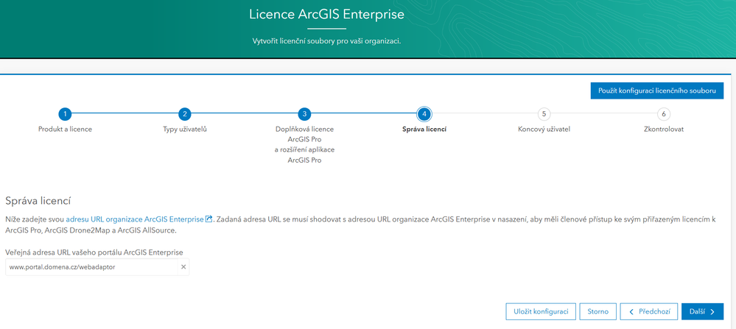Image resolution: width=736 pixels, height=329 pixels.
Task: Proceed with the Další button
Action: pyautogui.click(x=703, y=311)
